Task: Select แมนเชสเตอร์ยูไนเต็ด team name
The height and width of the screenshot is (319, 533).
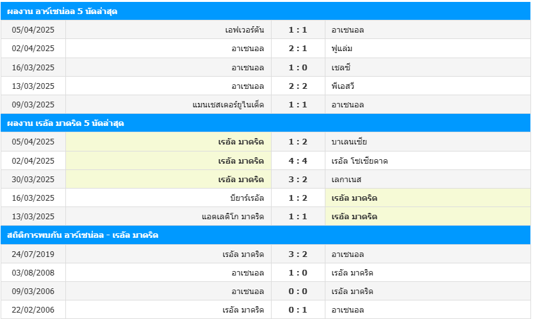Action: (x=228, y=105)
